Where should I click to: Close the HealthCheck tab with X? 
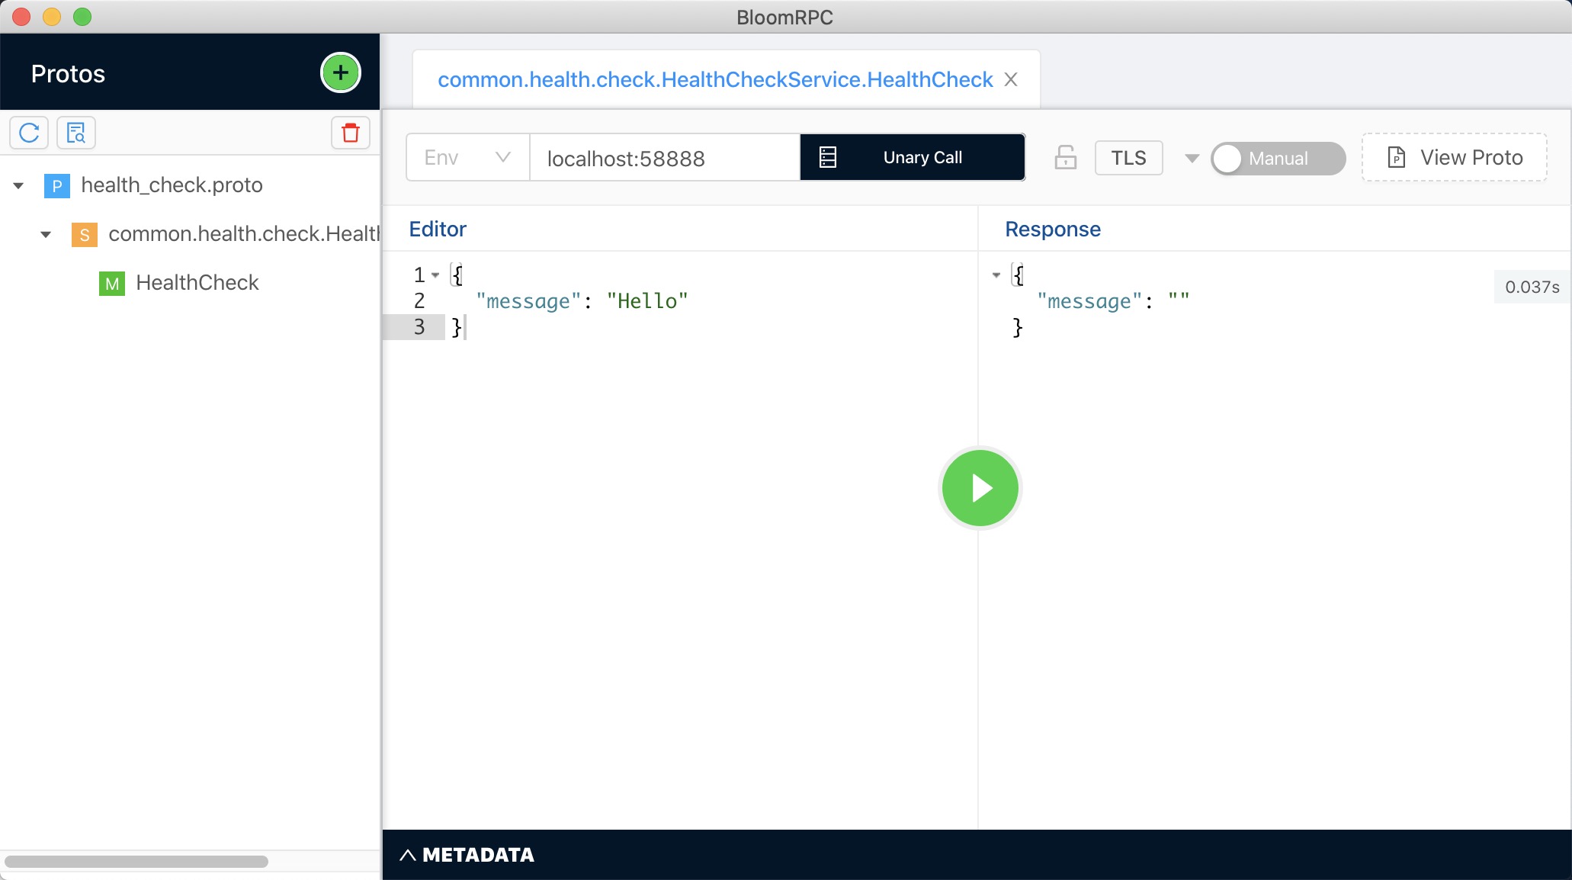tap(1011, 80)
